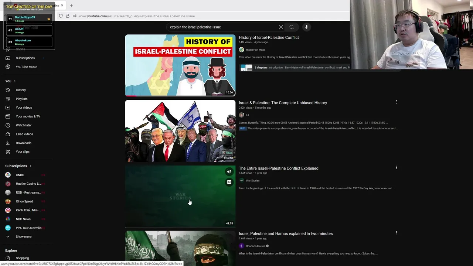Show more subscriptions in the sidebar
This screenshot has height=266, width=473.
click(x=23, y=236)
